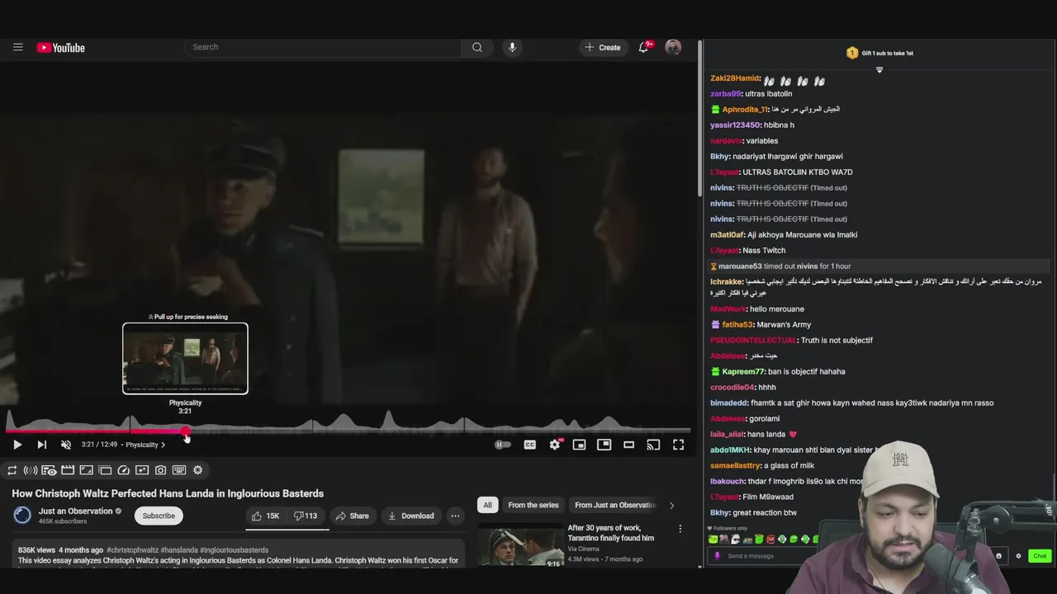The width and height of the screenshot is (1057, 594).
Task: Take a video screenshot with camera icon
Action: coord(160,470)
